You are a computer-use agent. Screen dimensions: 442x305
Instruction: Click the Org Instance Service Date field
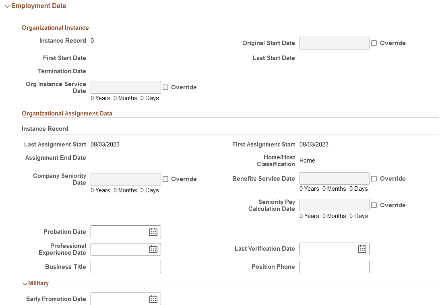[125, 87]
